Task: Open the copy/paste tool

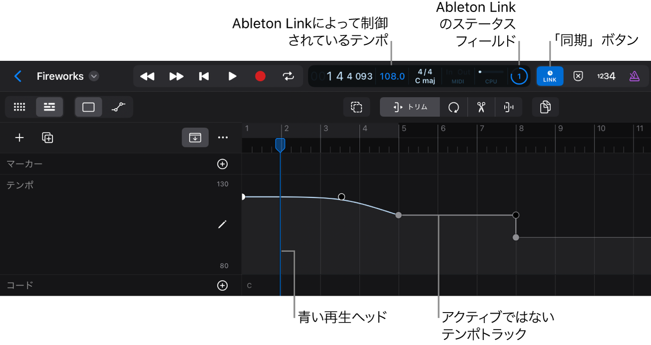Action: point(545,107)
